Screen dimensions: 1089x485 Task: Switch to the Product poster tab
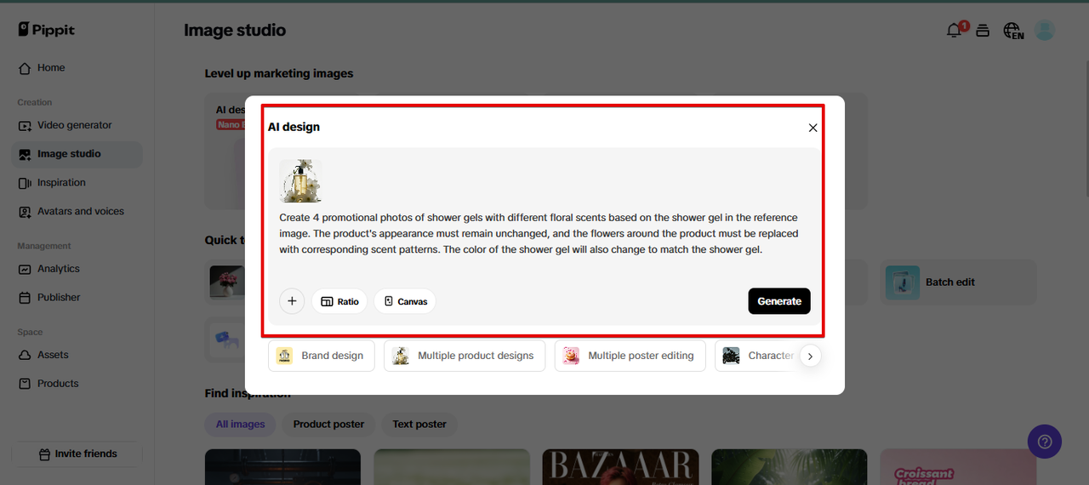[328, 424]
